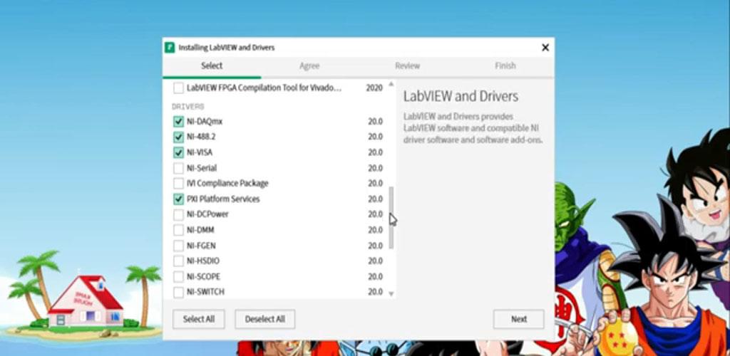Select the NI-SCOPE label text
The height and width of the screenshot is (356, 730).
[203, 277]
